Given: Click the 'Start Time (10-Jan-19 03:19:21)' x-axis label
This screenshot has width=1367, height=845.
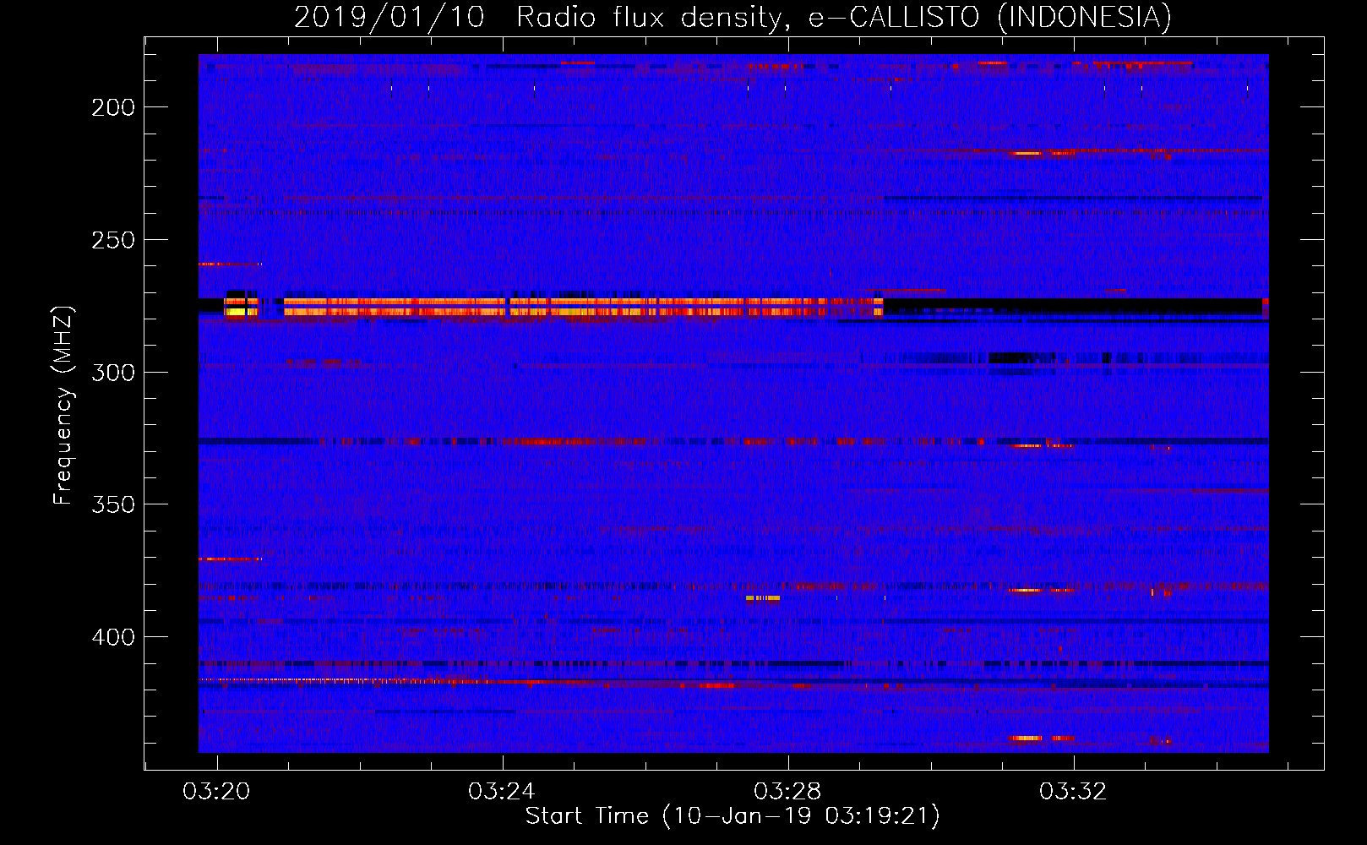Looking at the screenshot, I should (733, 816).
